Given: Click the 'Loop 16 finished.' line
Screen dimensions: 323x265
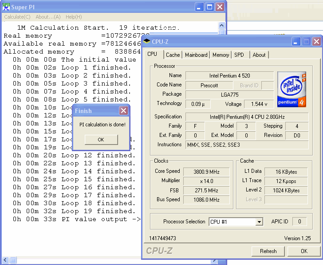Looking at the screenshot, I should click(74, 187).
